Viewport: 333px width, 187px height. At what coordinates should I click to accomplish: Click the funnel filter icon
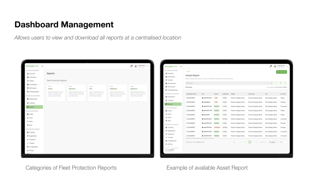[x=281, y=83]
